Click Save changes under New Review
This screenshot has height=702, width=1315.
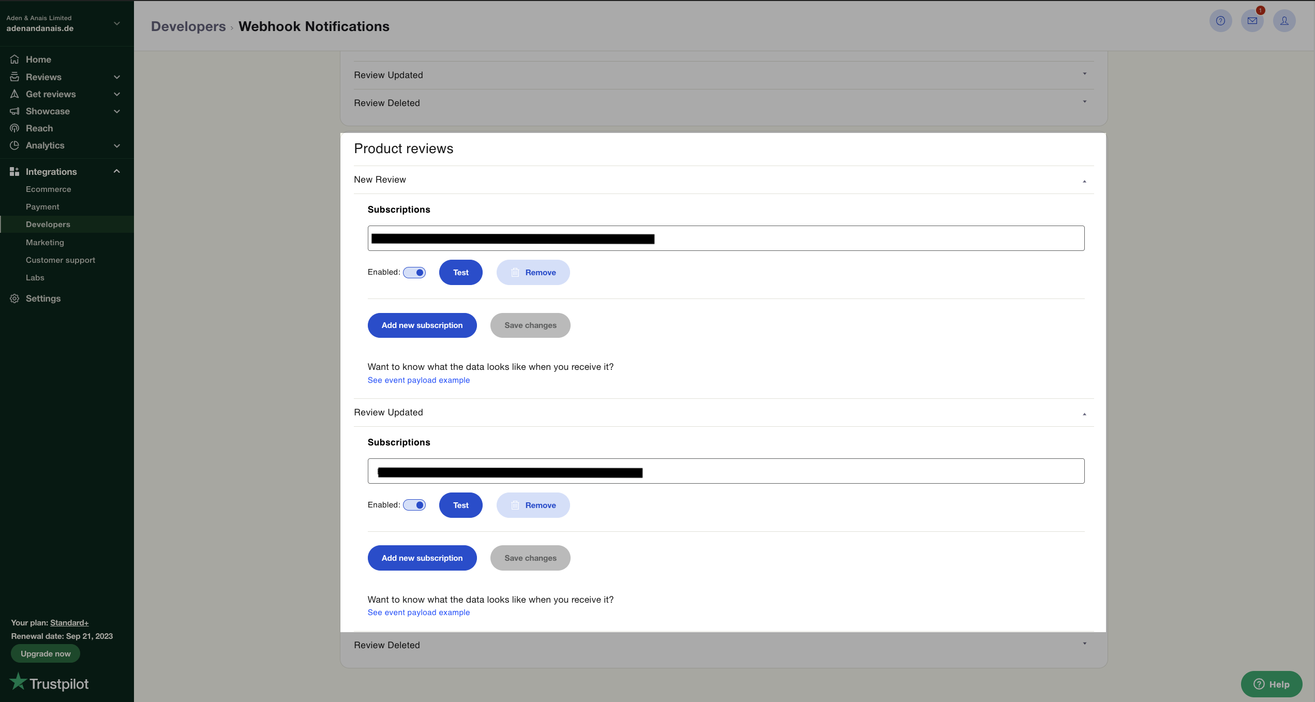coord(530,325)
